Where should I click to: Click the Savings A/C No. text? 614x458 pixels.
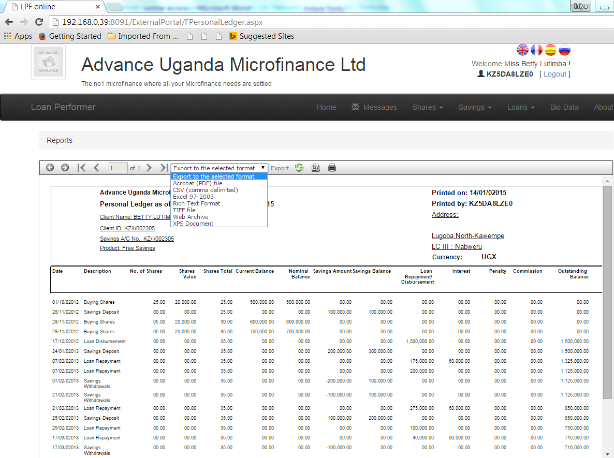click(137, 239)
